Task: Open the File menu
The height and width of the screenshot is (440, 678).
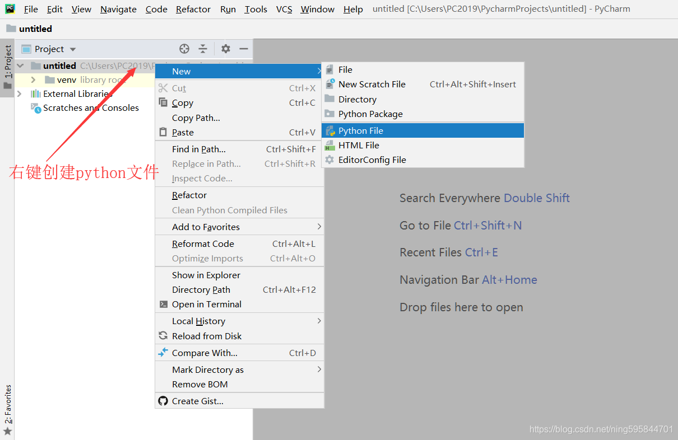Action: tap(31, 9)
